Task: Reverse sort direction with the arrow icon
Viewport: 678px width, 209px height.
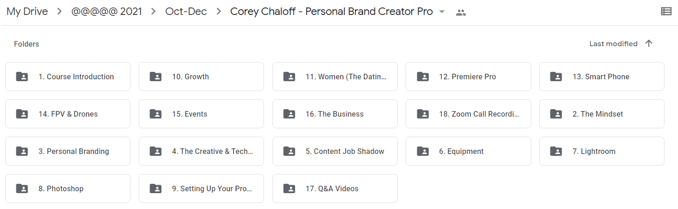Action: click(649, 43)
